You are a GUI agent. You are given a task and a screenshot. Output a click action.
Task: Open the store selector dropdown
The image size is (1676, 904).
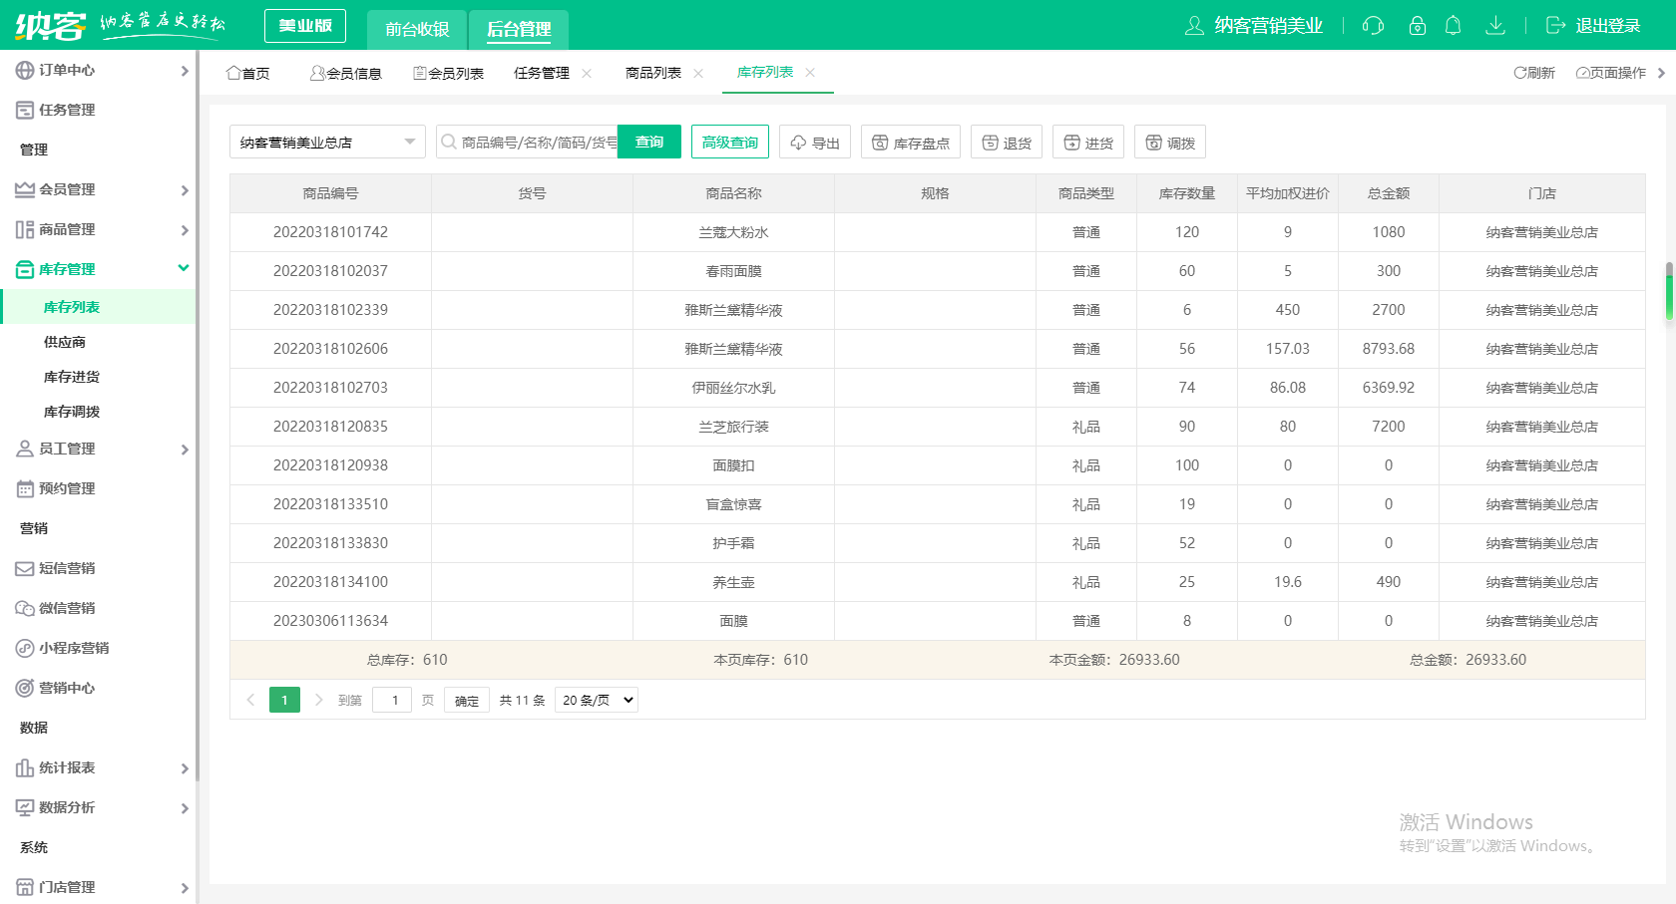click(x=329, y=142)
